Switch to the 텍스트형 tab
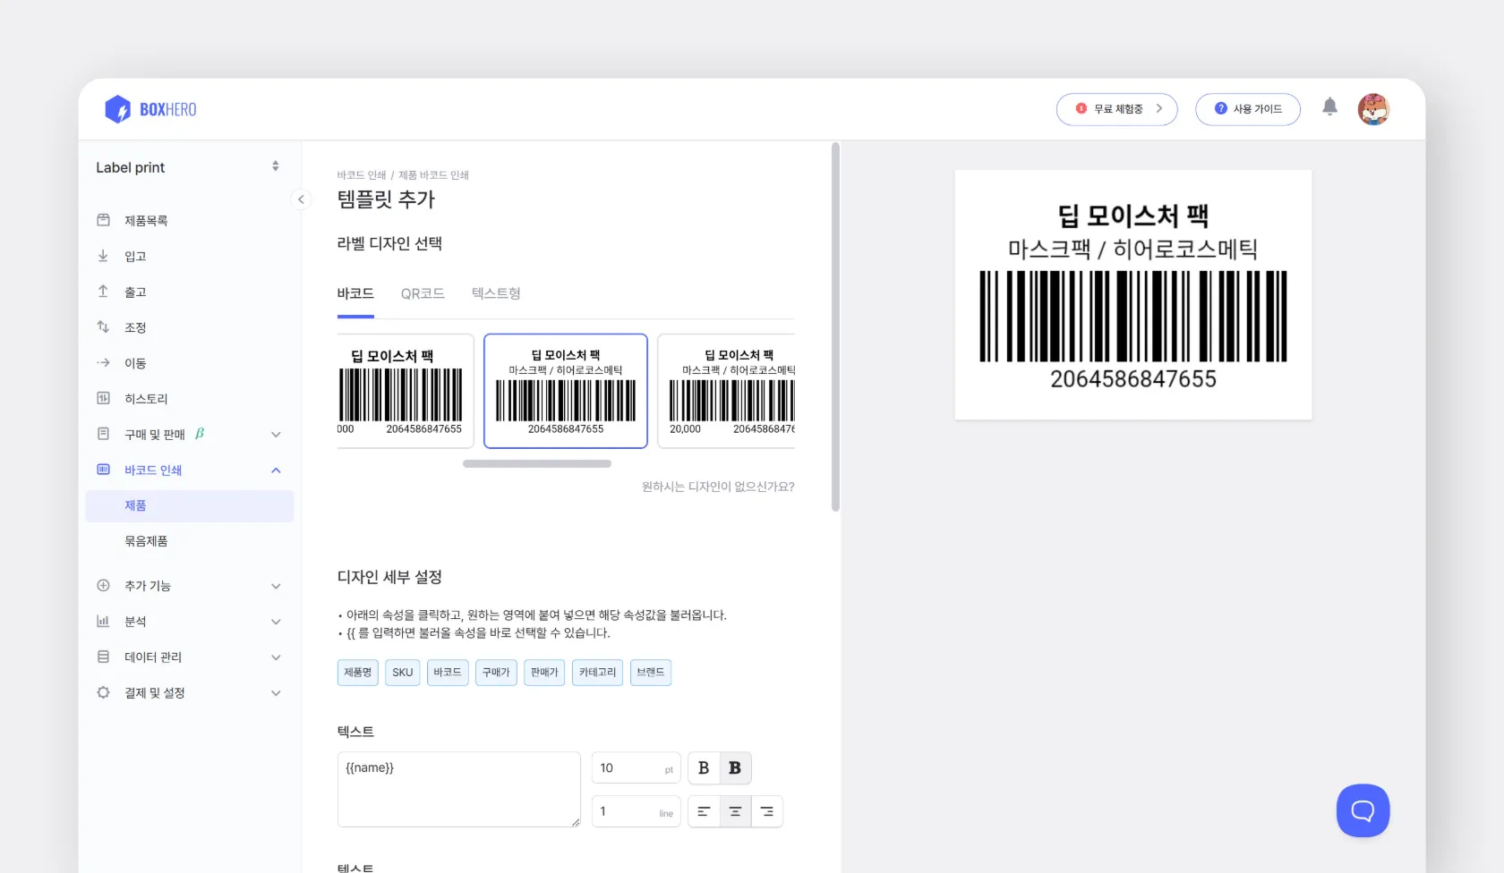This screenshot has width=1504, height=873. point(495,293)
